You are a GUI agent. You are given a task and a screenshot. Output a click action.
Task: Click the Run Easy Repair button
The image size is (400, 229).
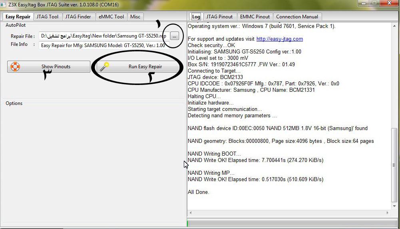click(x=139, y=67)
